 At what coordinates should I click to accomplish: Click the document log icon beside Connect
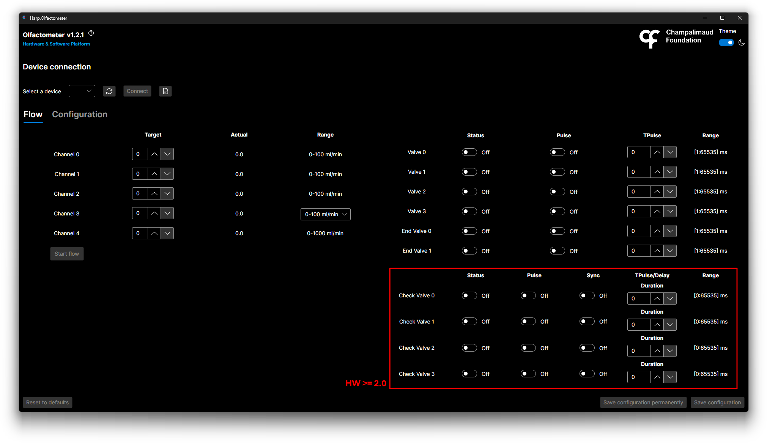point(165,91)
